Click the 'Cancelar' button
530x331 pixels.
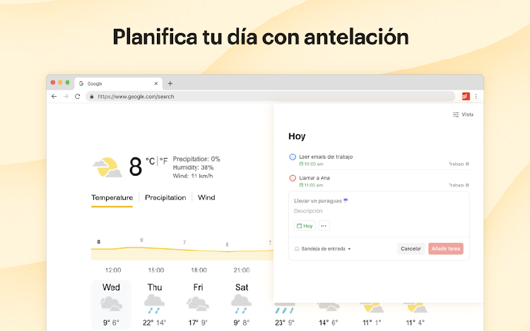(x=411, y=248)
